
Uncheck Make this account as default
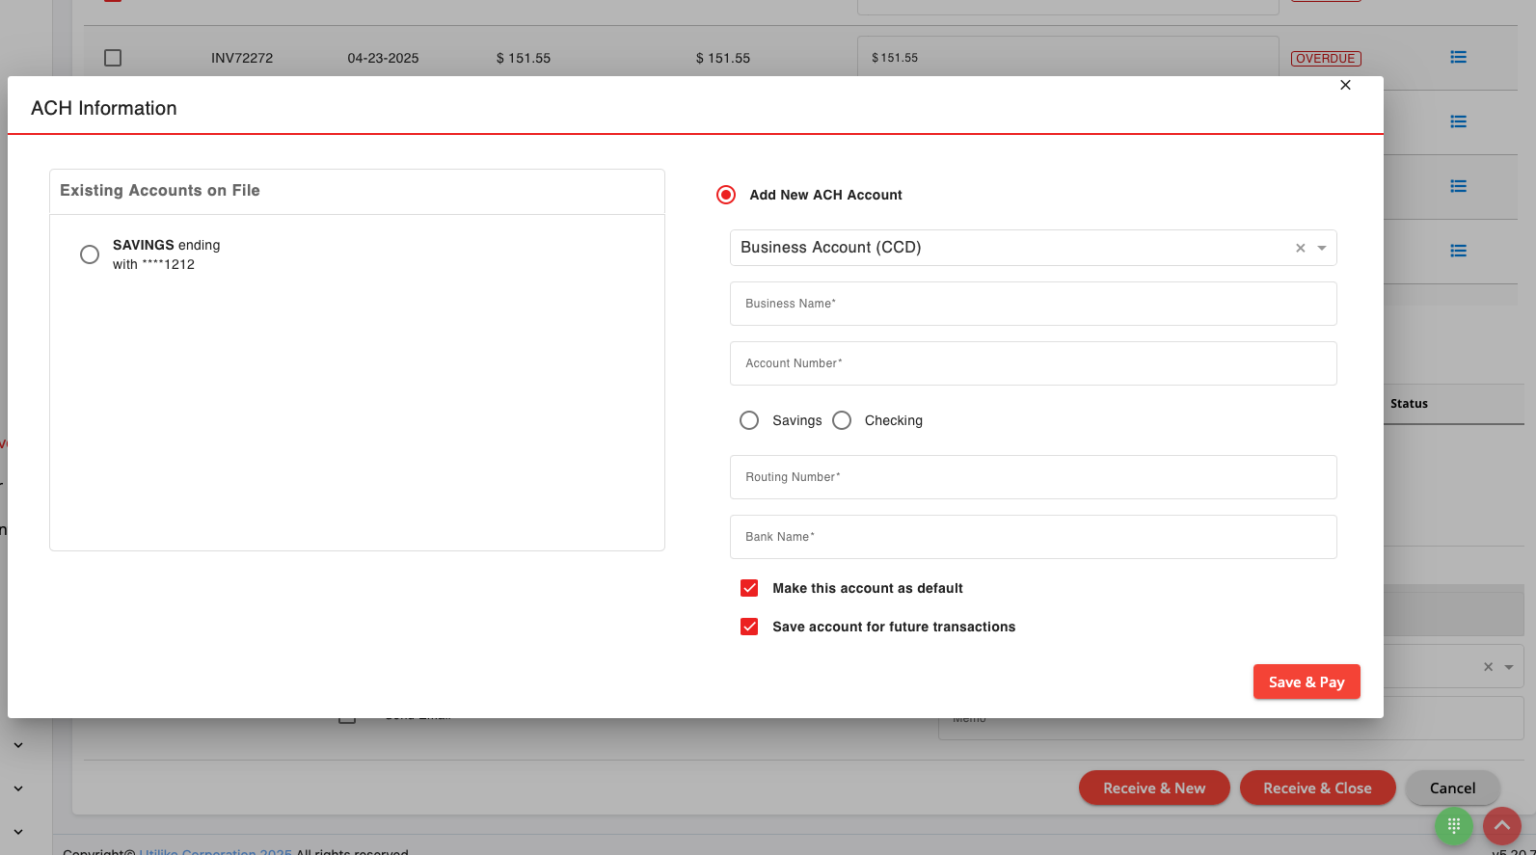749,588
